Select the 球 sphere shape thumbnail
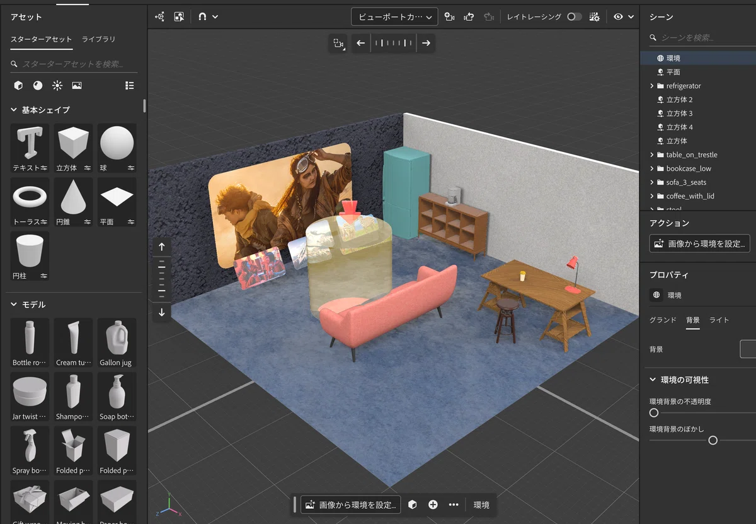 pyautogui.click(x=117, y=149)
